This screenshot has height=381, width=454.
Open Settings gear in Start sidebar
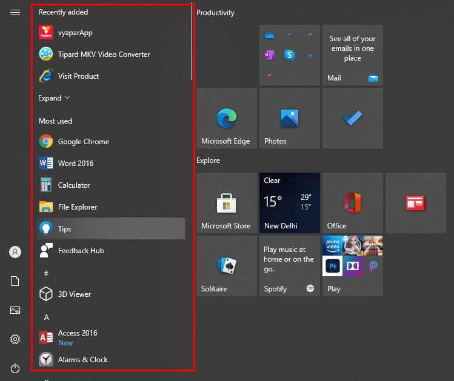[15, 339]
